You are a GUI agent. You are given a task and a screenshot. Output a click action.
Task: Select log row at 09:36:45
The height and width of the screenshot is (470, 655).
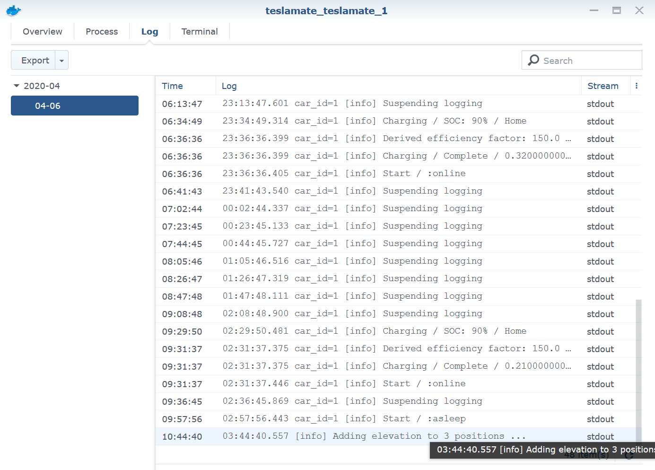tap(399, 401)
